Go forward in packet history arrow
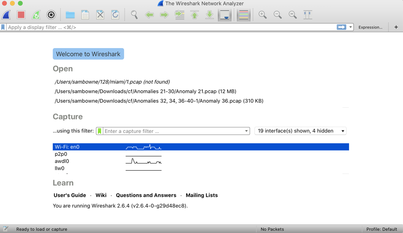 click(x=164, y=15)
